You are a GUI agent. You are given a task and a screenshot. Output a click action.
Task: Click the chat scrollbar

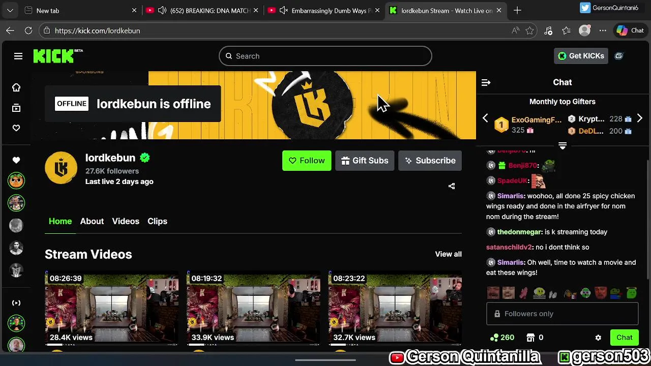pos(647,219)
